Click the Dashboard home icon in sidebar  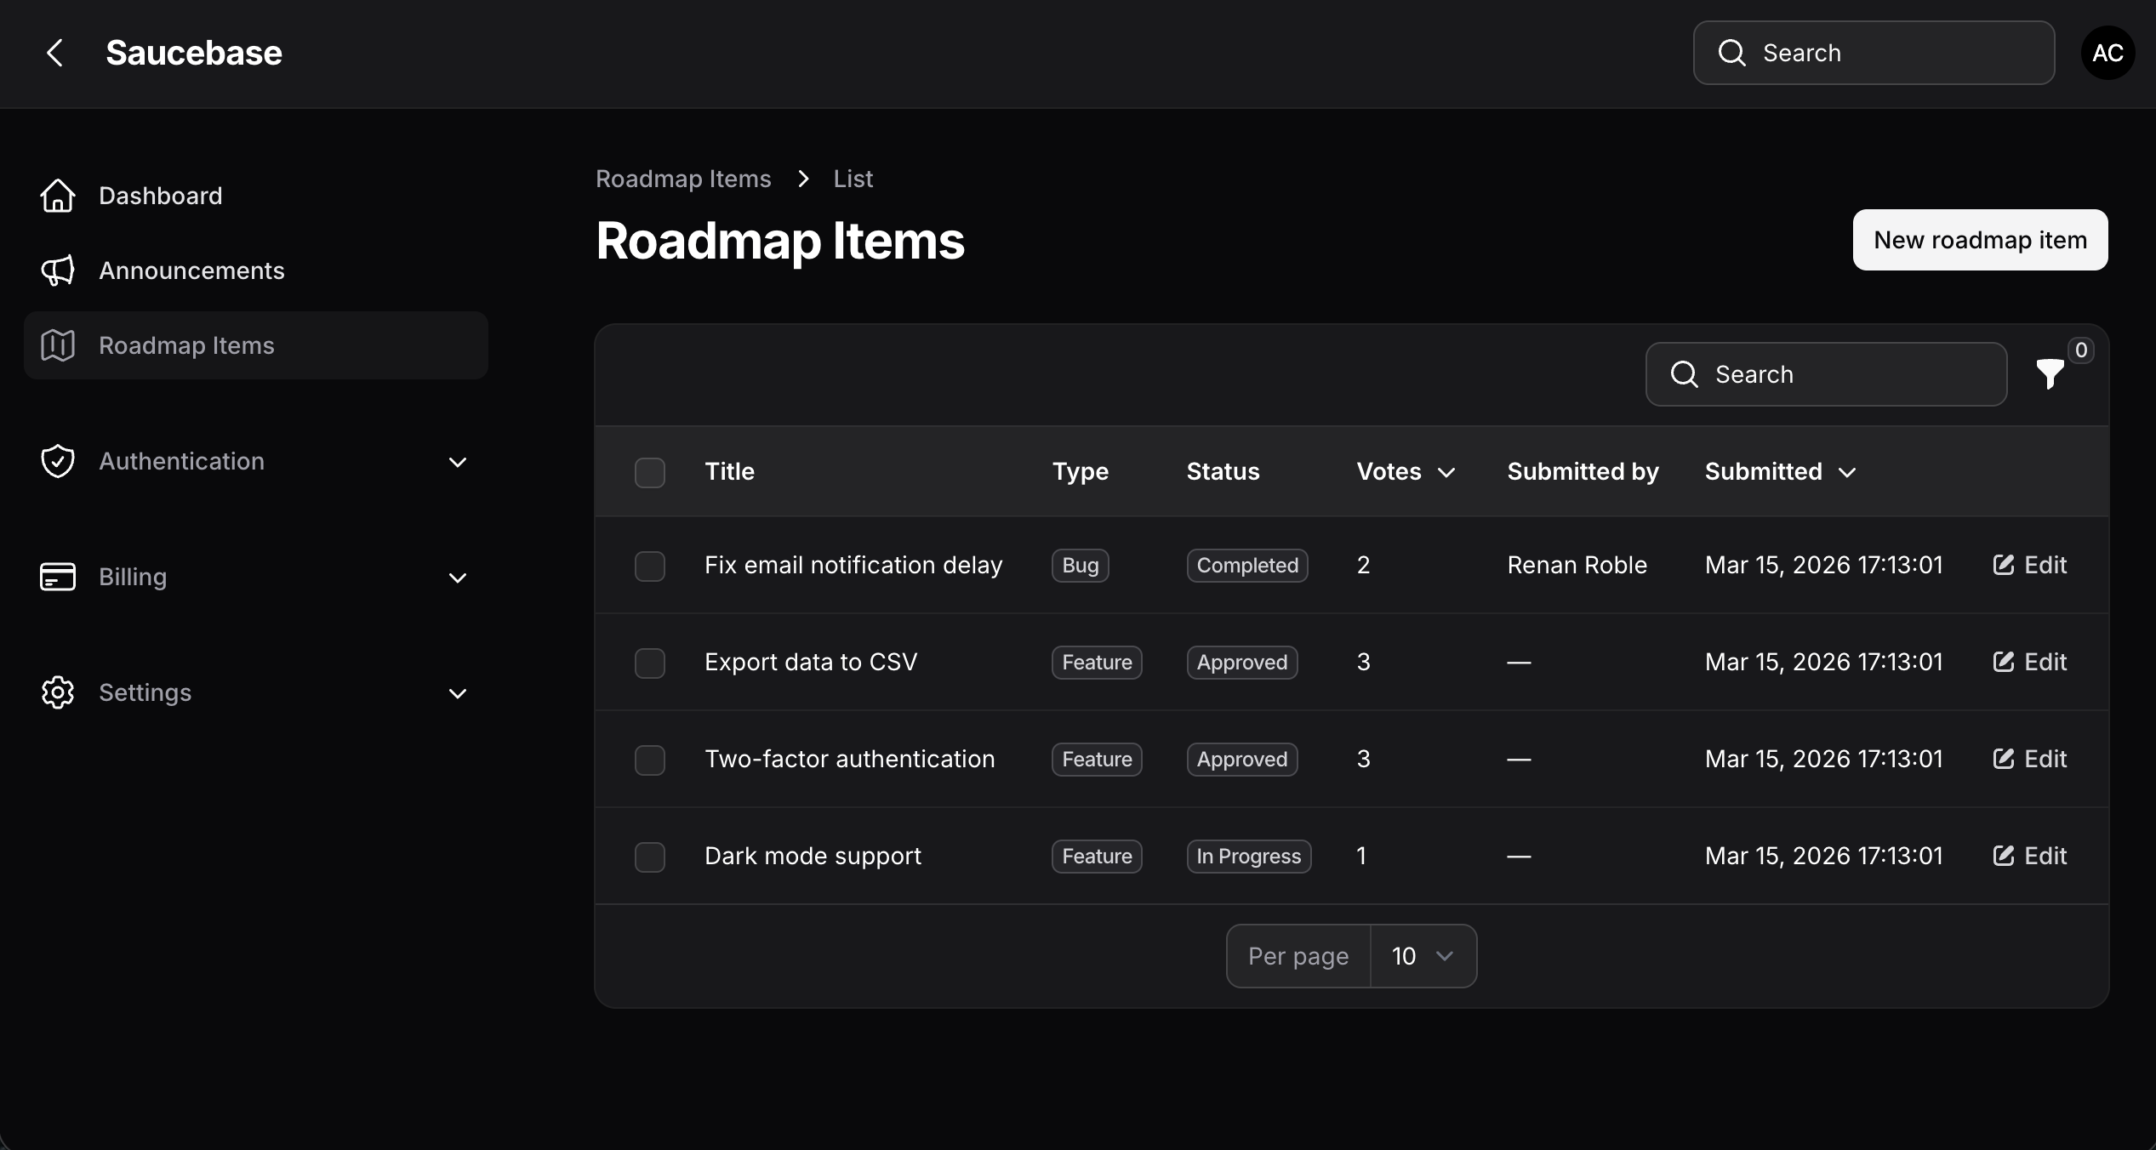coord(56,196)
